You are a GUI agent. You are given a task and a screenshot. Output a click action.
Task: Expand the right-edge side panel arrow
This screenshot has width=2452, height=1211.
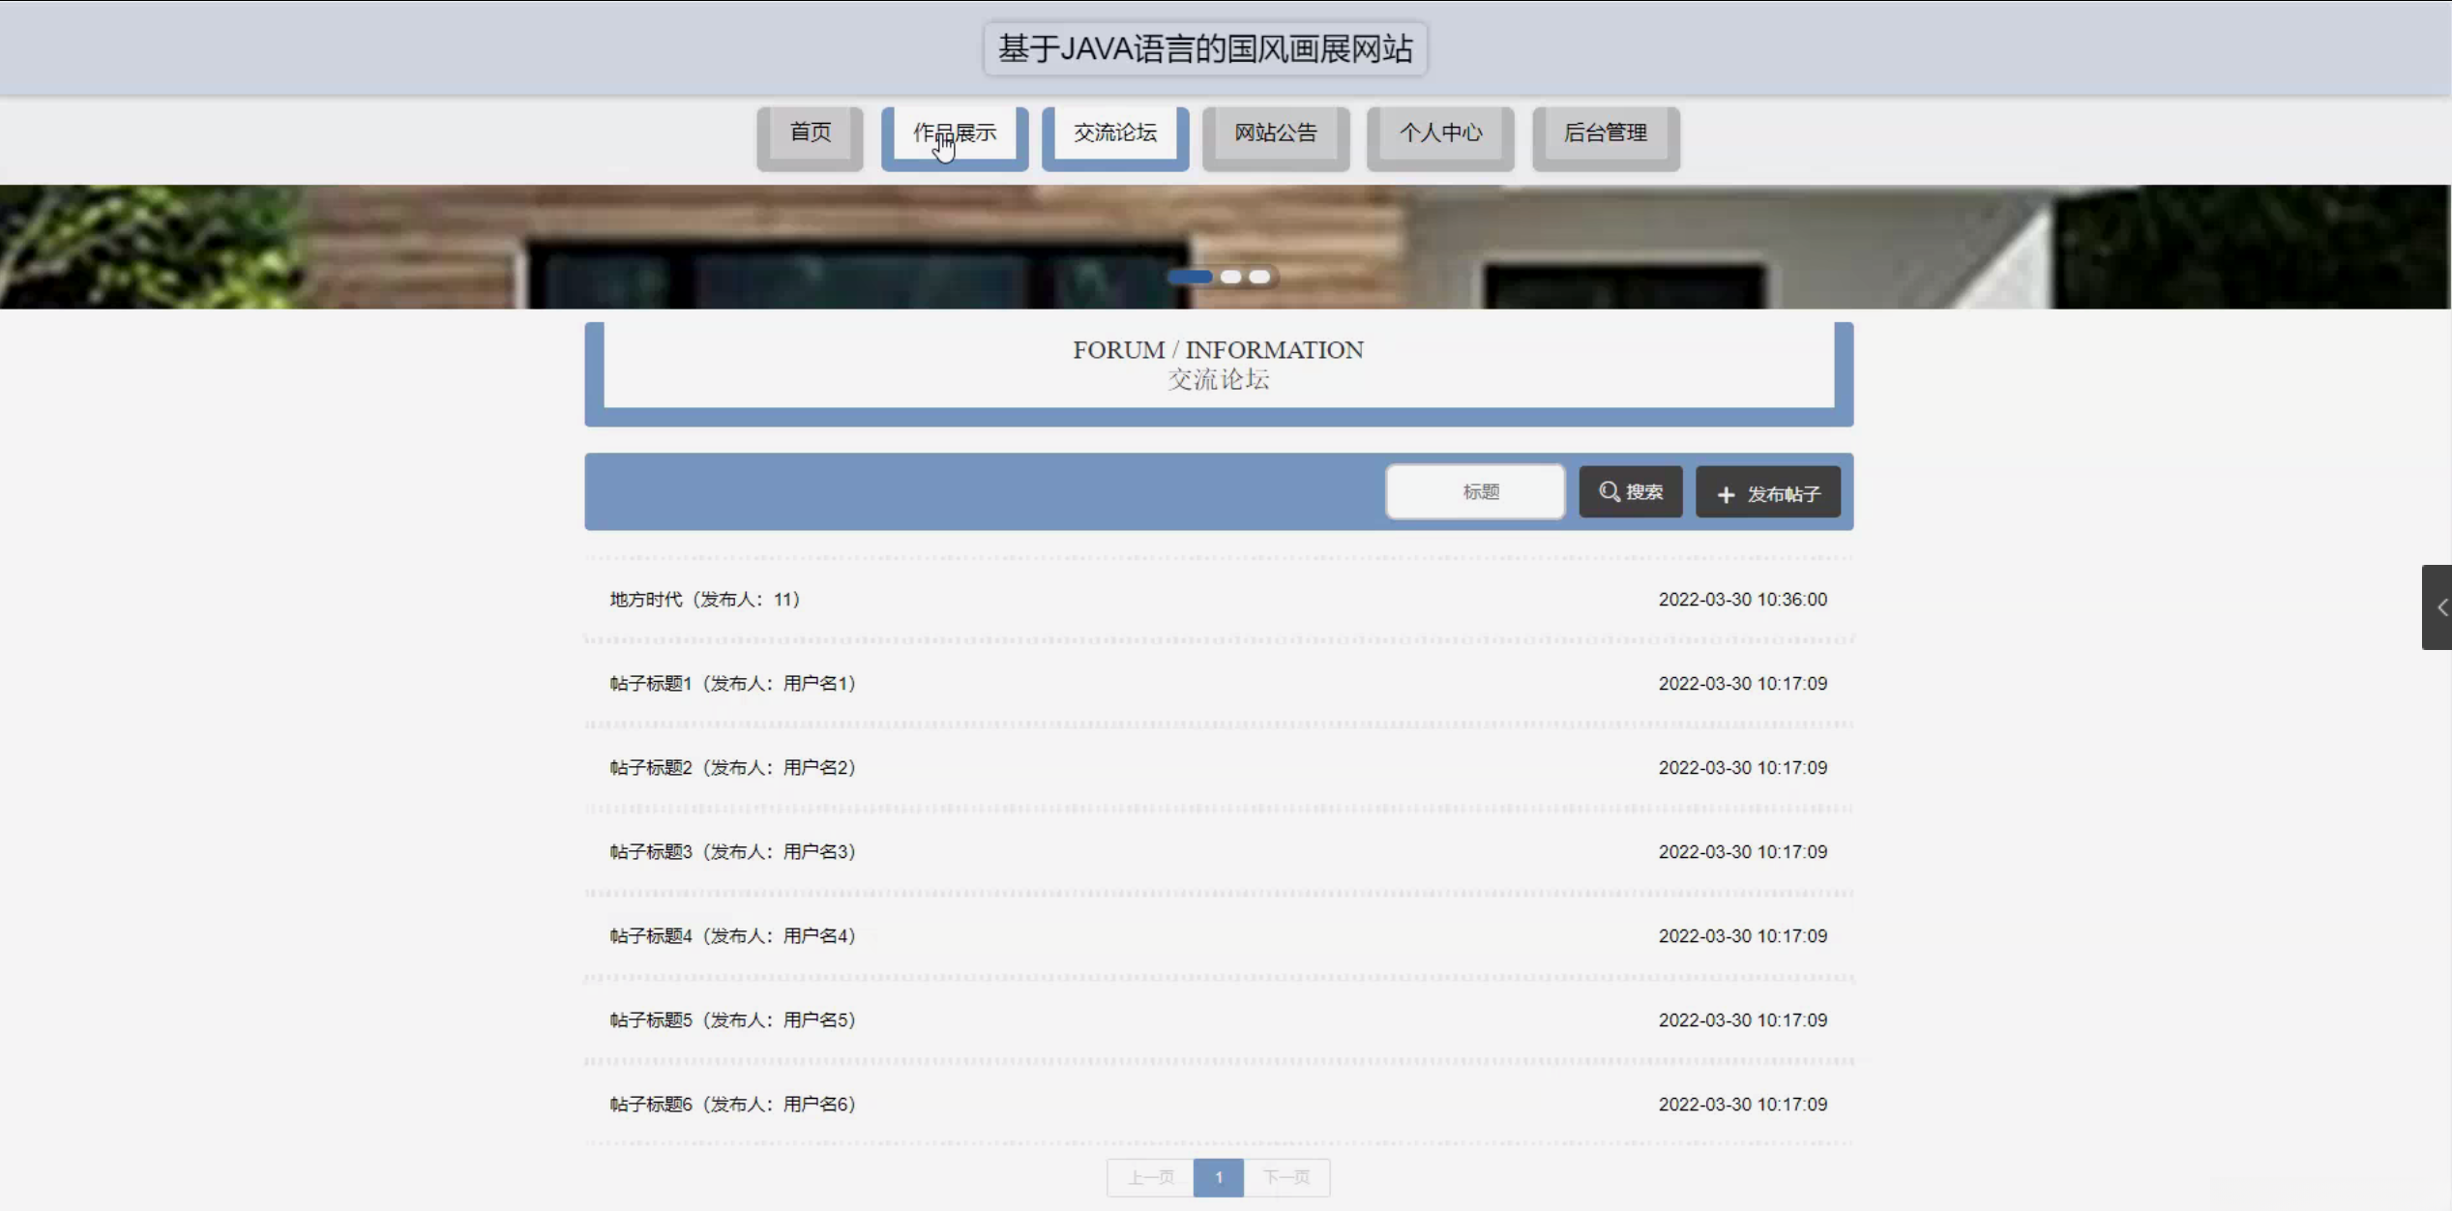pos(2439,607)
